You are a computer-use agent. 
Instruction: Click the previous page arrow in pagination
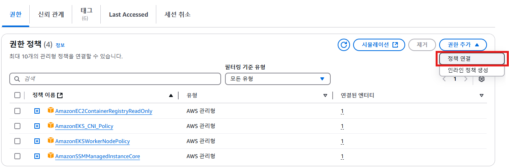(444, 79)
